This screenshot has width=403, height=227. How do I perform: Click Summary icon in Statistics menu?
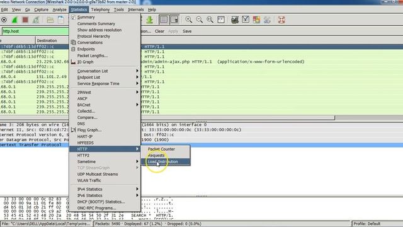tap(73, 17)
